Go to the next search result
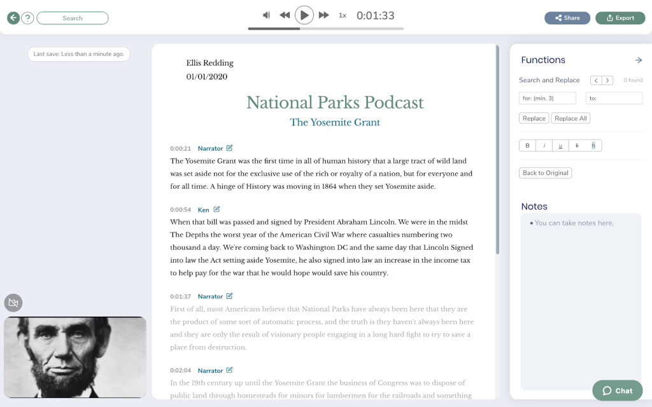Screen dimensions: 652x407 point(608,80)
